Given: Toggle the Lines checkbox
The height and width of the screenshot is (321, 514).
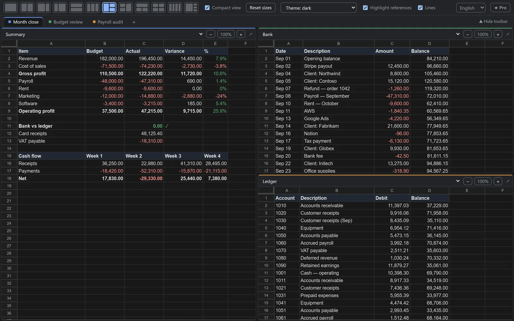Looking at the screenshot, I should click(420, 8).
